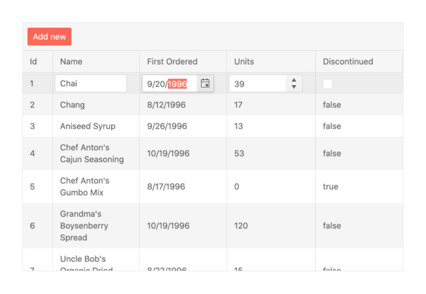This screenshot has width=426, height=294.
Task: Click the 120 units cell
Action: [241, 226]
